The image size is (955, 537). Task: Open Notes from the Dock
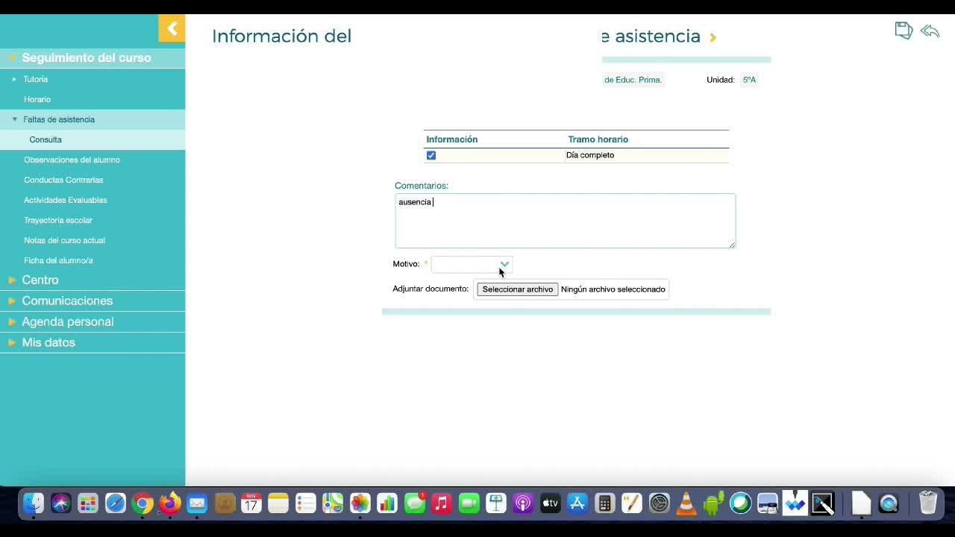(278, 503)
